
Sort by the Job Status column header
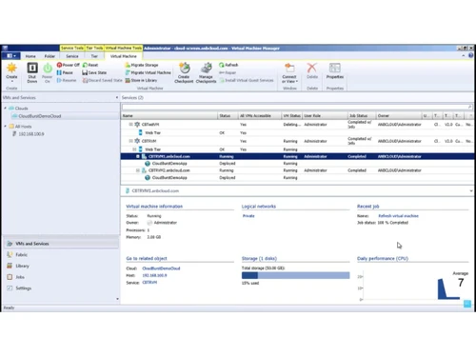coord(362,116)
